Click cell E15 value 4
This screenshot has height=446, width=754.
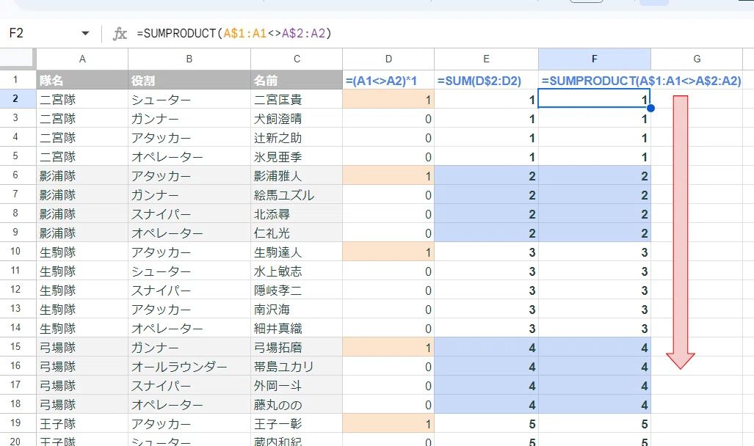[x=486, y=348]
